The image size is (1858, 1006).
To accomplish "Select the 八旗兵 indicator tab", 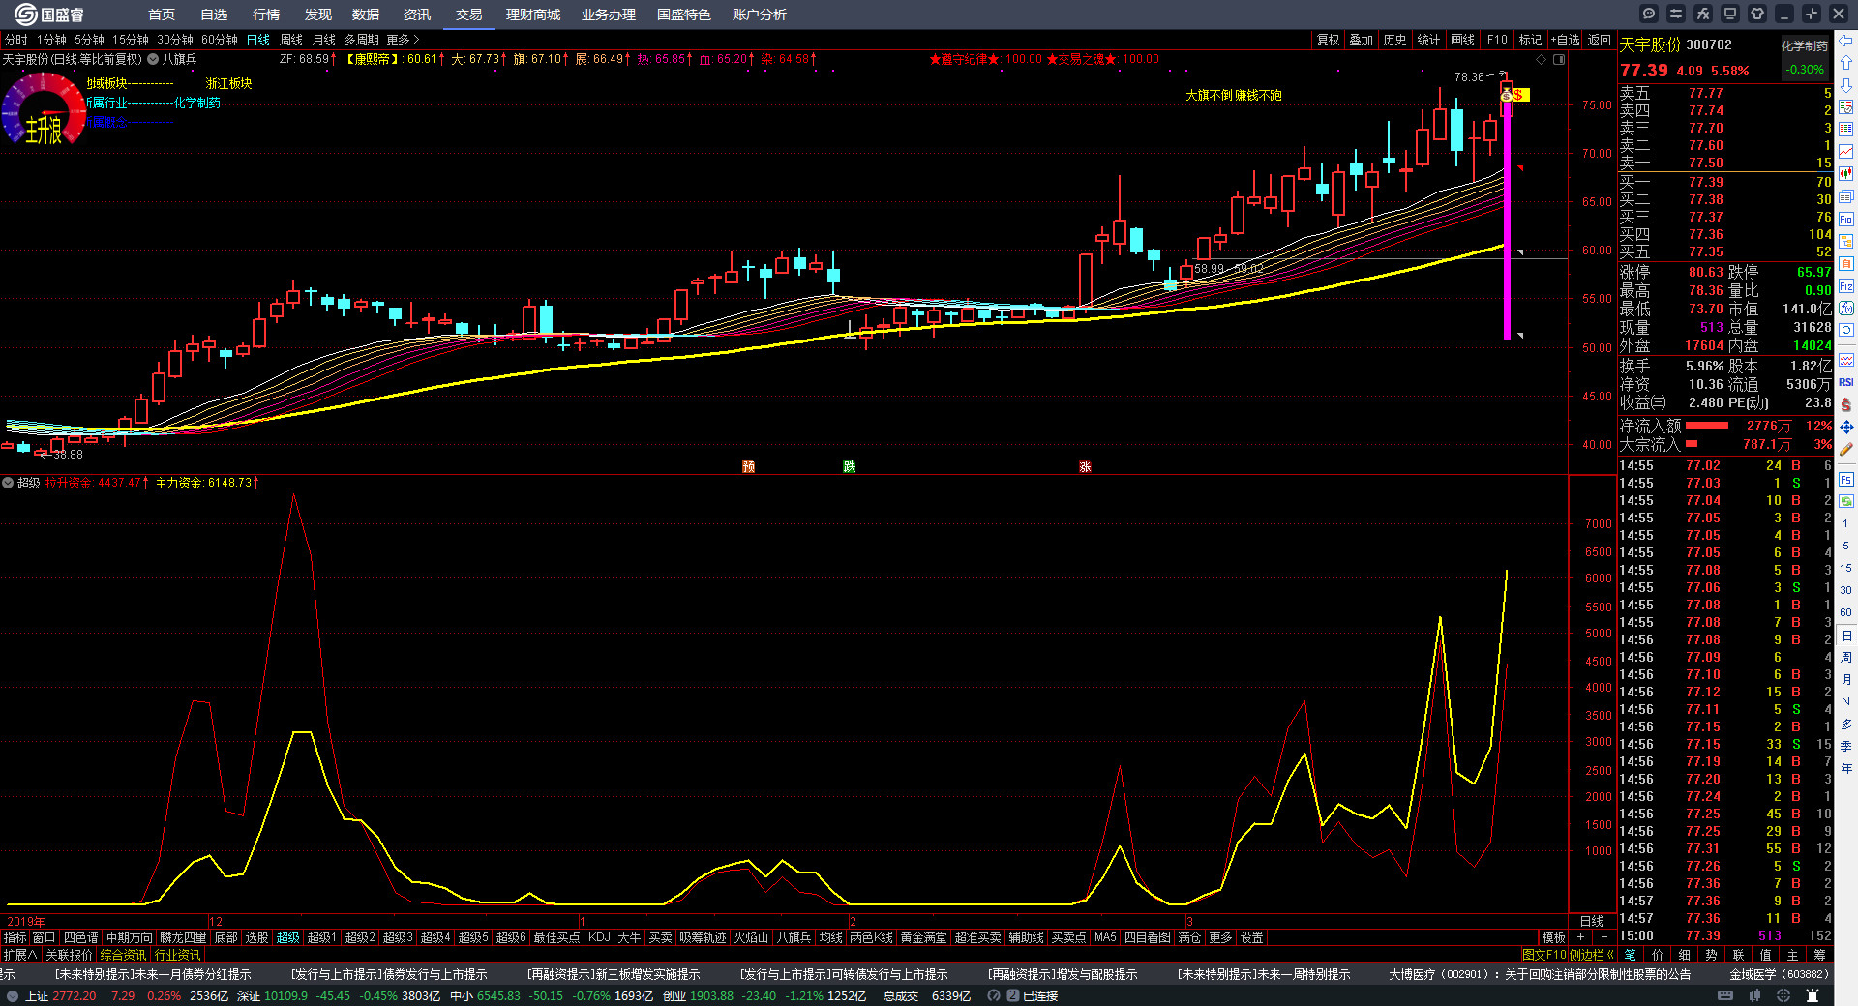I will 794,937.
